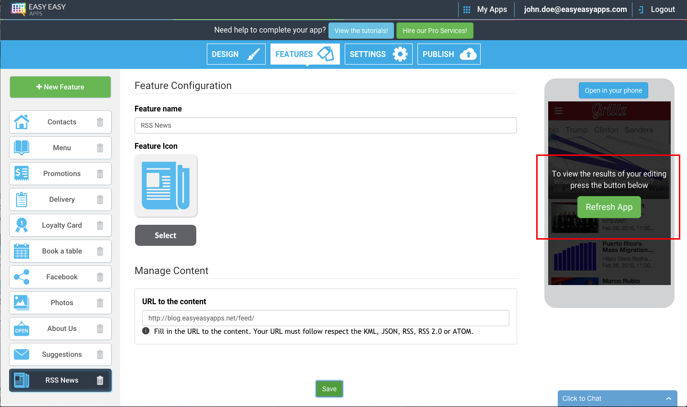Save the feature configuration
The width and height of the screenshot is (687, 407).
click(x=329, y=389)
